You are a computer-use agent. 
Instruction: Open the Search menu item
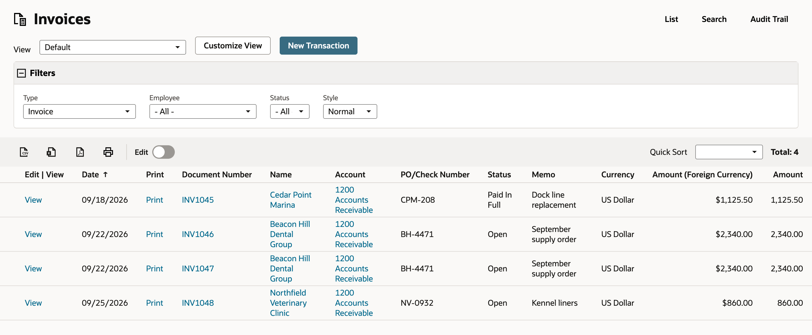coord(714,19)
